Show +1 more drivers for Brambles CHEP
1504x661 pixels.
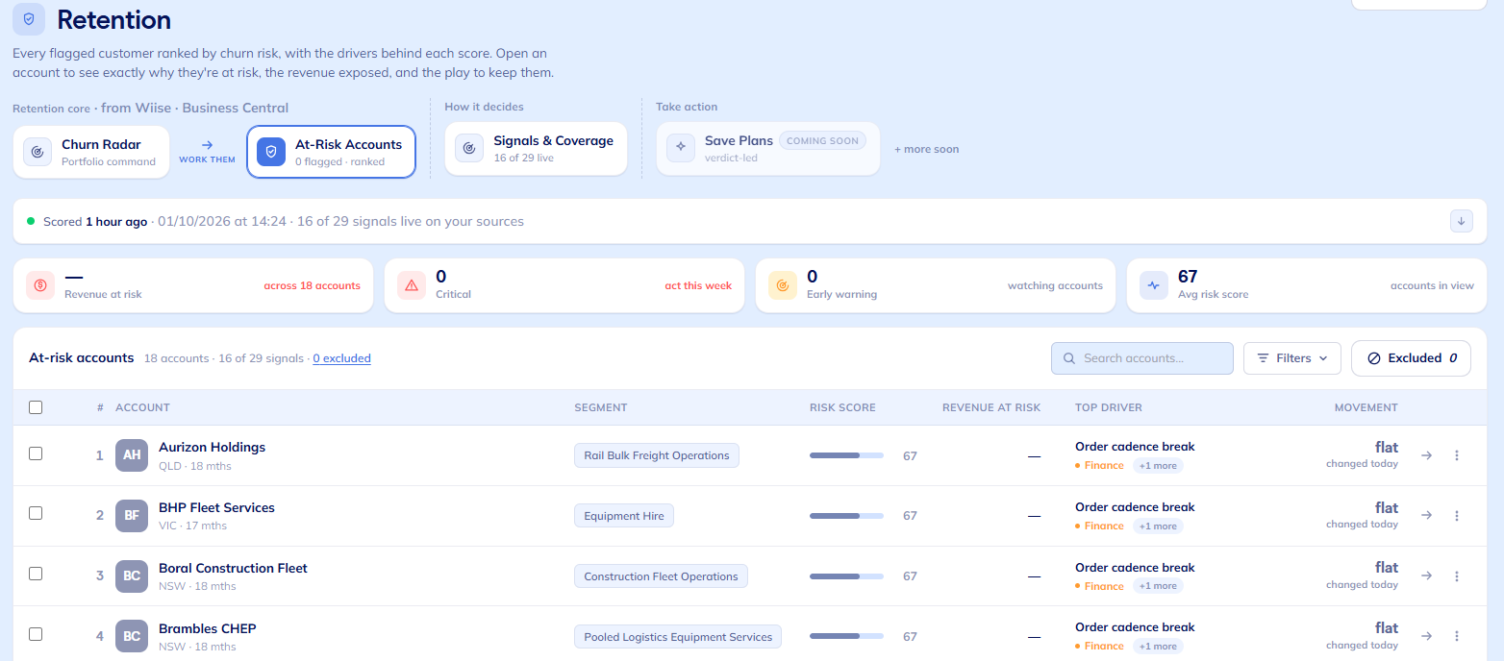point(1158,647)
